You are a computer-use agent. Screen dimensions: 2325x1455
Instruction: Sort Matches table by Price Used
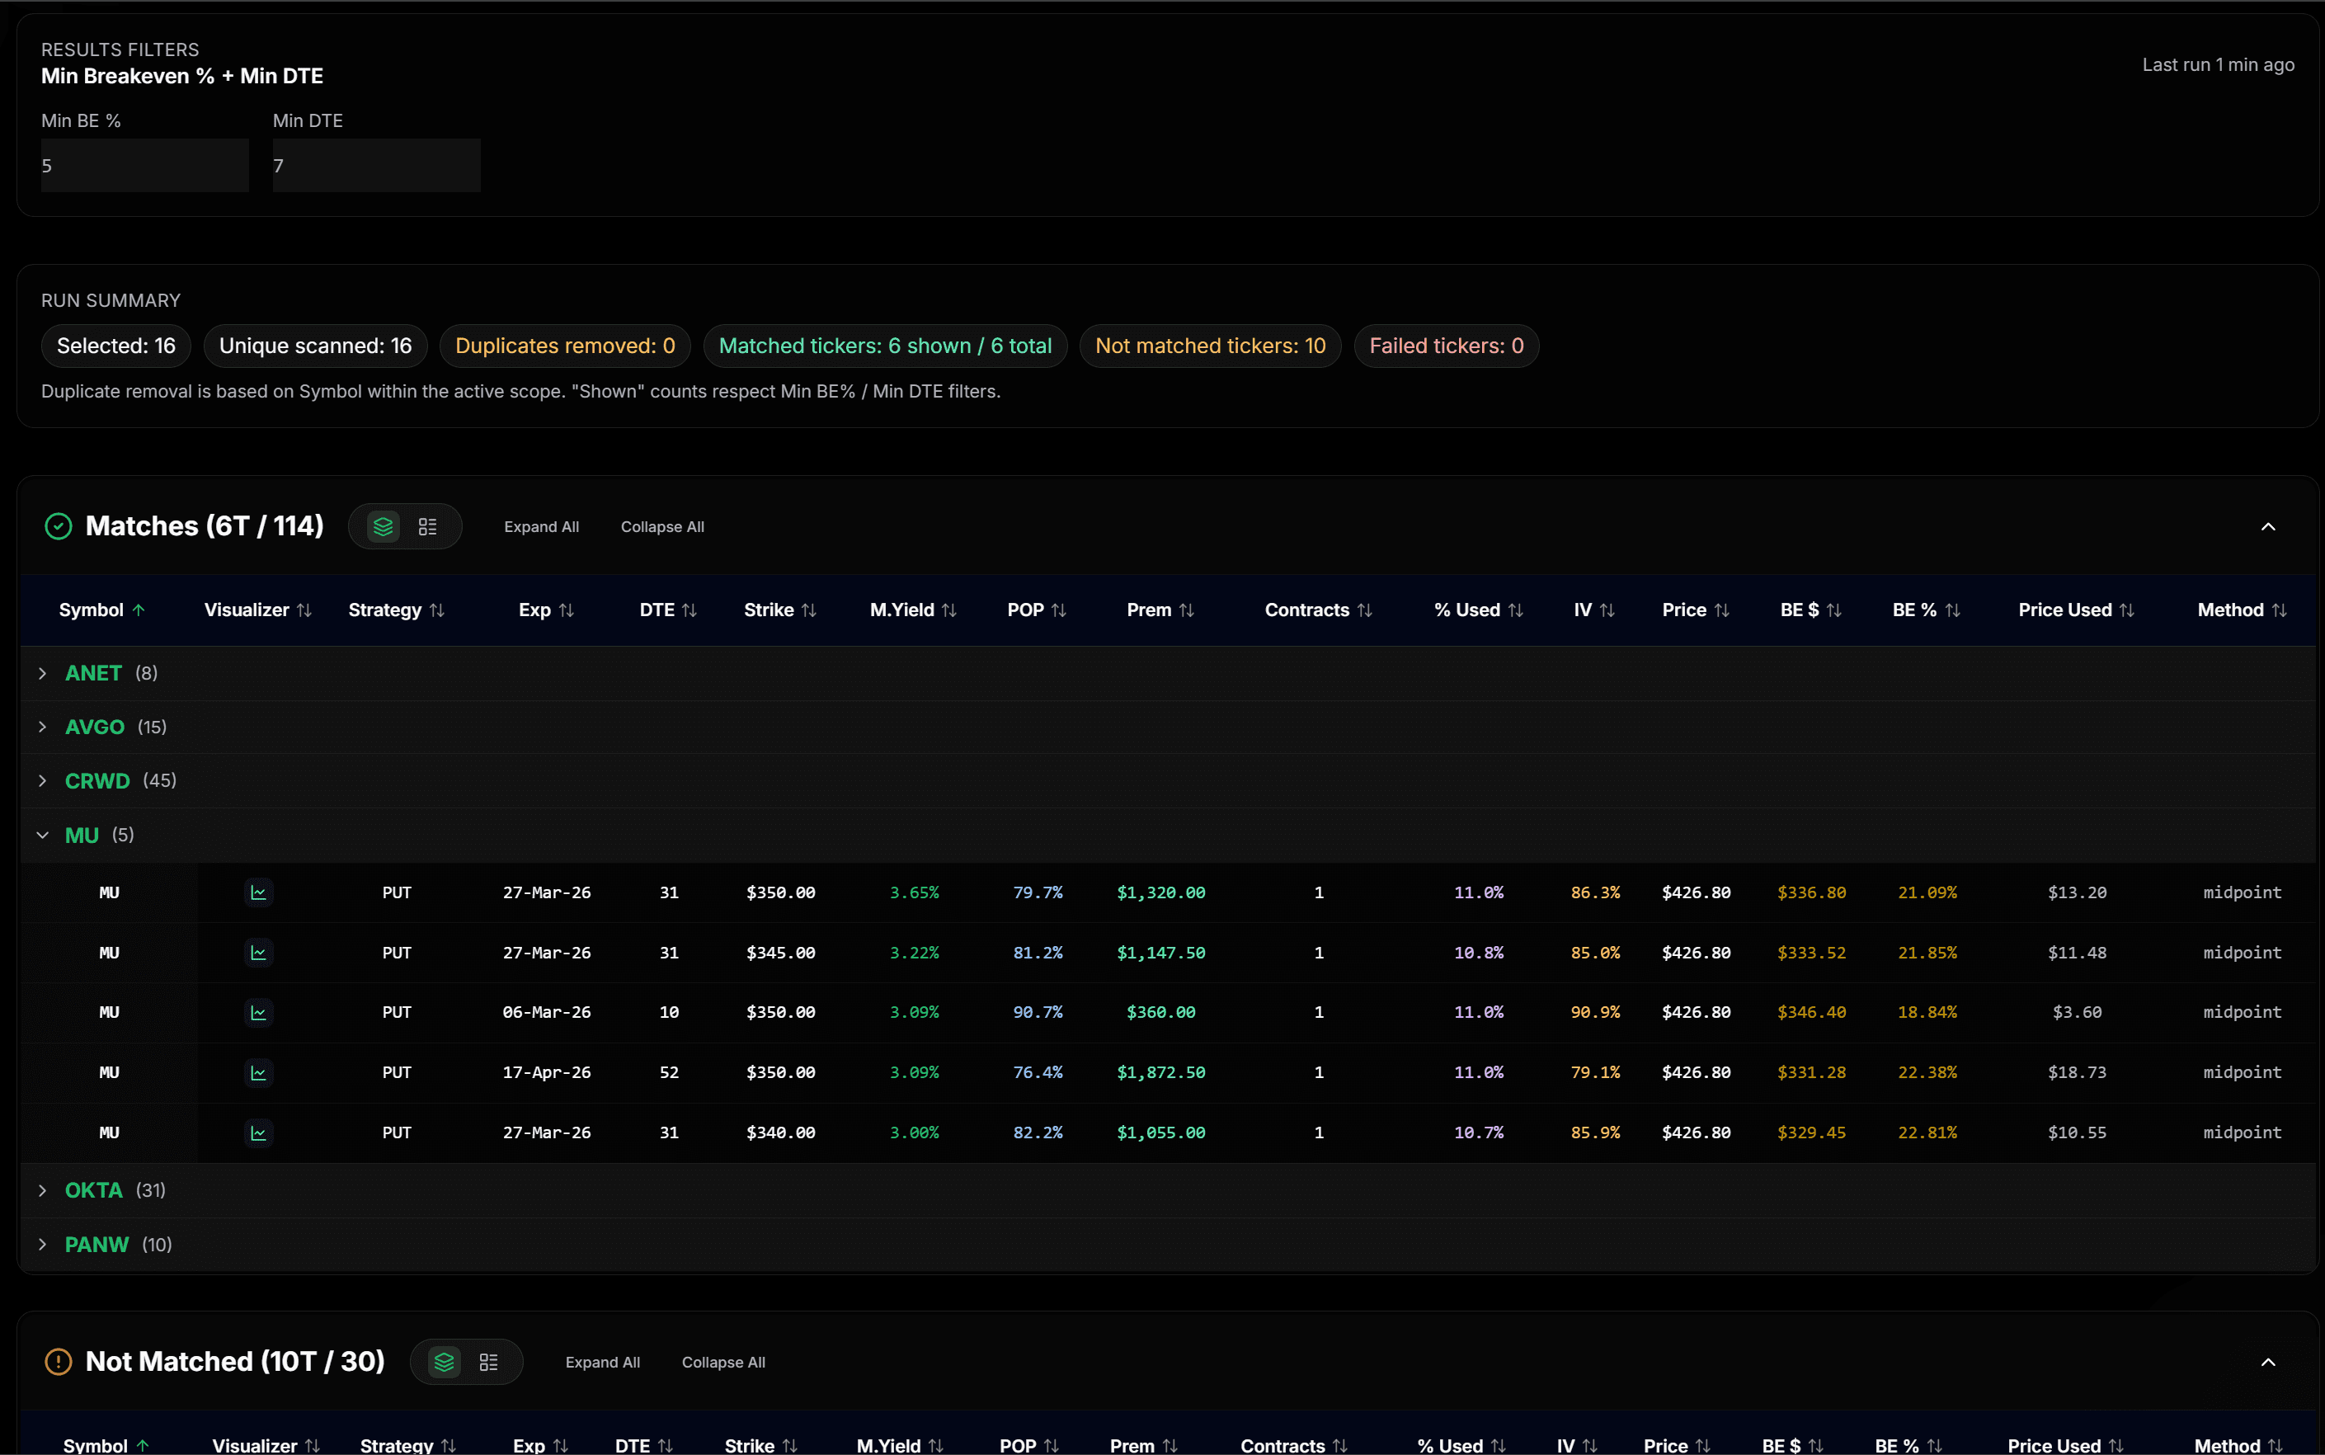point(2077,610)
